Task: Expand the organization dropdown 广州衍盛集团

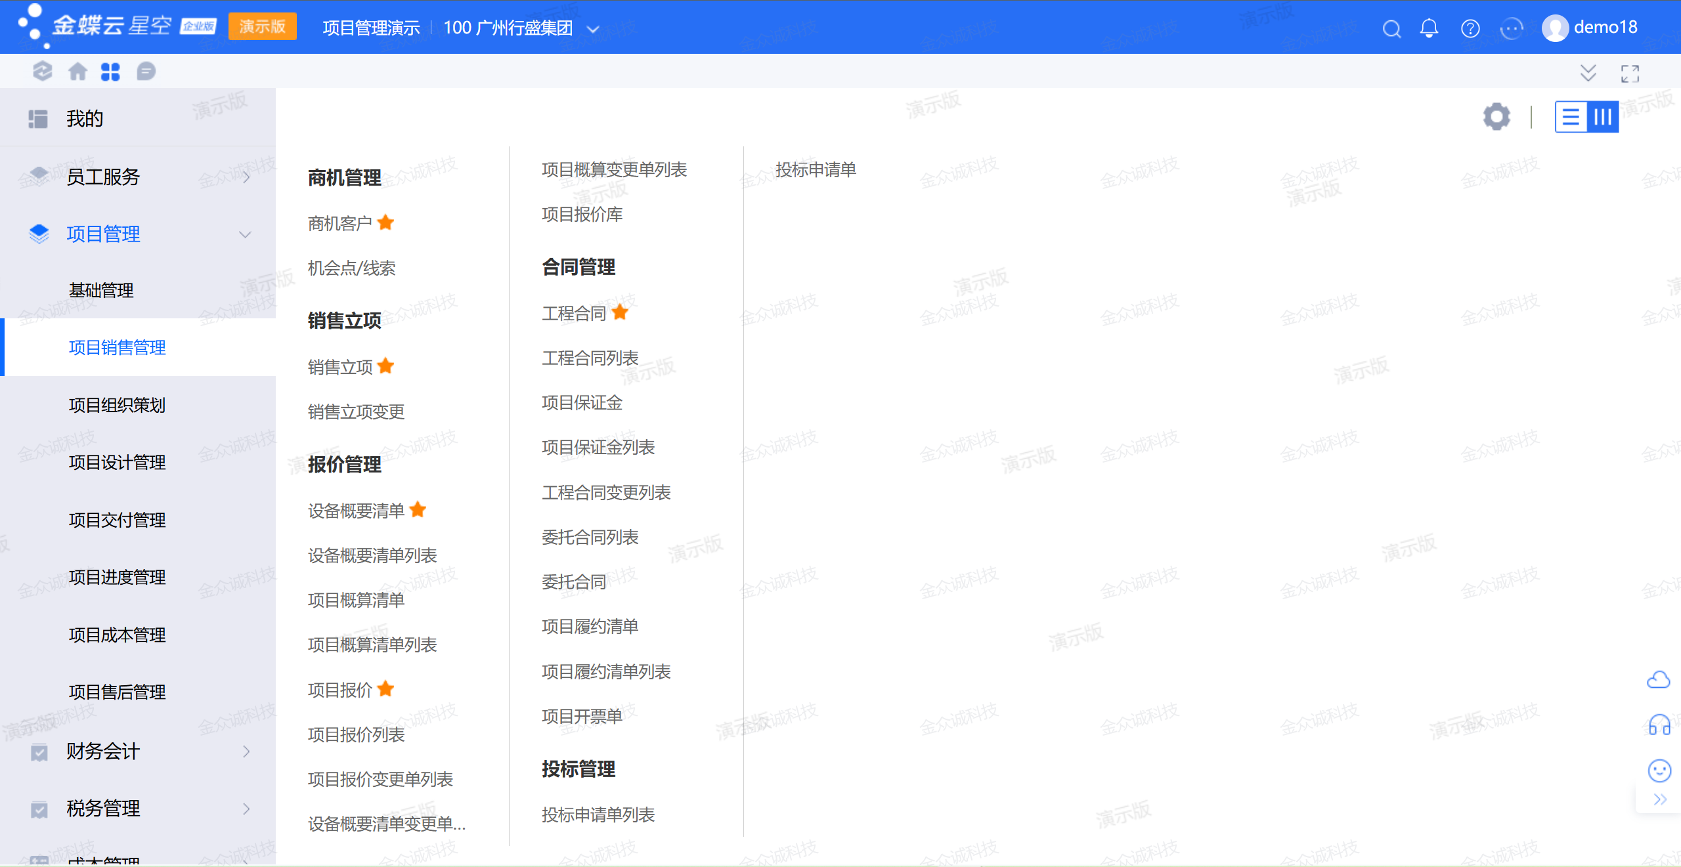Action: pos(593,29)
